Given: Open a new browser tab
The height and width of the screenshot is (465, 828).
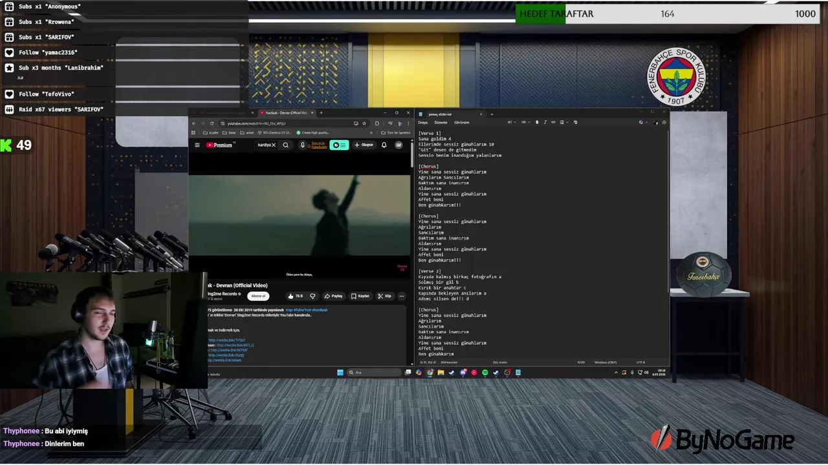Looking at the screenshot, I should (x=321, y=113).
